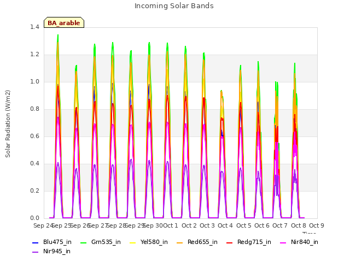Select the Red655_in legend entry

click(x=197, y=242)
